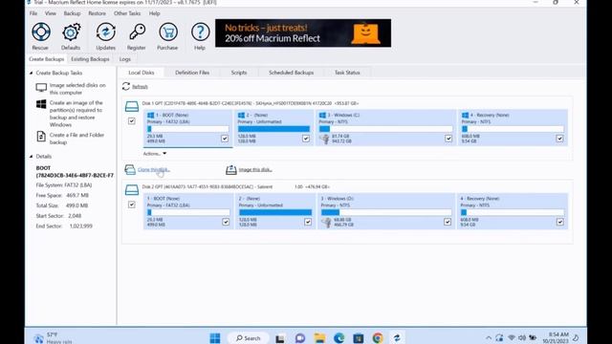Click the image selected disks monitor icon
Image resolution: width=612 pixels, height=344 pixels.
click(41, 87)
